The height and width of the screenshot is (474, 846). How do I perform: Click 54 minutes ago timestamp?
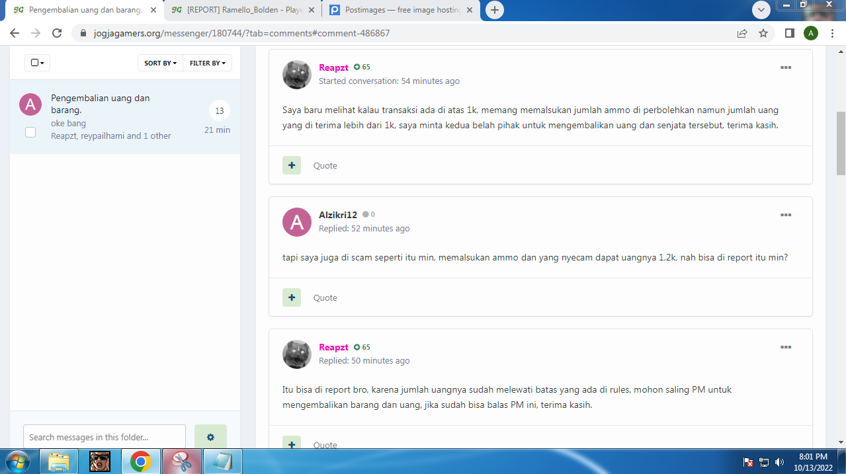[x=430, y=81]
